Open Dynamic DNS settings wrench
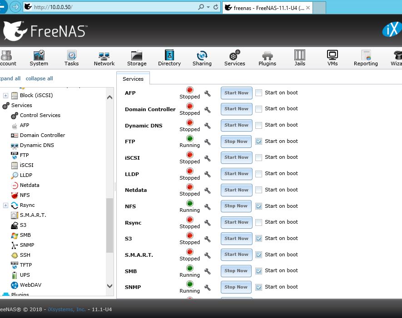This screenshot has height=318, width=402. click(208, 126)
